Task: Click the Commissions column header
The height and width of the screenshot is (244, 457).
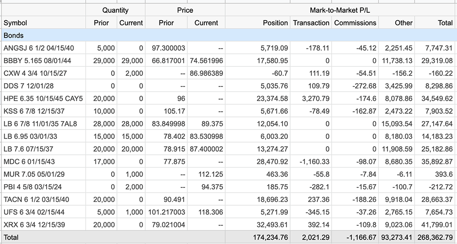Action: (355, 23)
